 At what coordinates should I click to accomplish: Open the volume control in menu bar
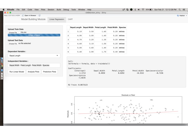pyautogui.click(x=139, y=9)
